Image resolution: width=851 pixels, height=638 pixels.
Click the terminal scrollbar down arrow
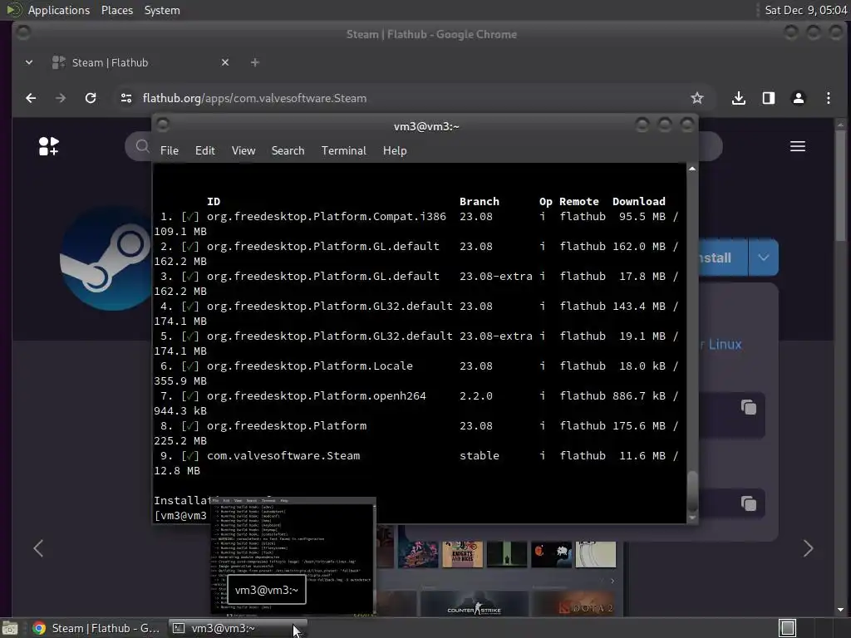pos(692,518)
